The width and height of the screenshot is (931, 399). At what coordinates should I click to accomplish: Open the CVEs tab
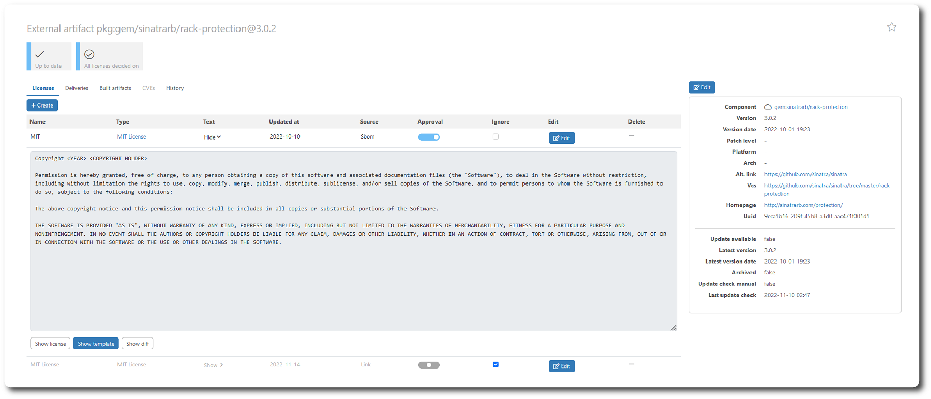(x=148, y=88)
